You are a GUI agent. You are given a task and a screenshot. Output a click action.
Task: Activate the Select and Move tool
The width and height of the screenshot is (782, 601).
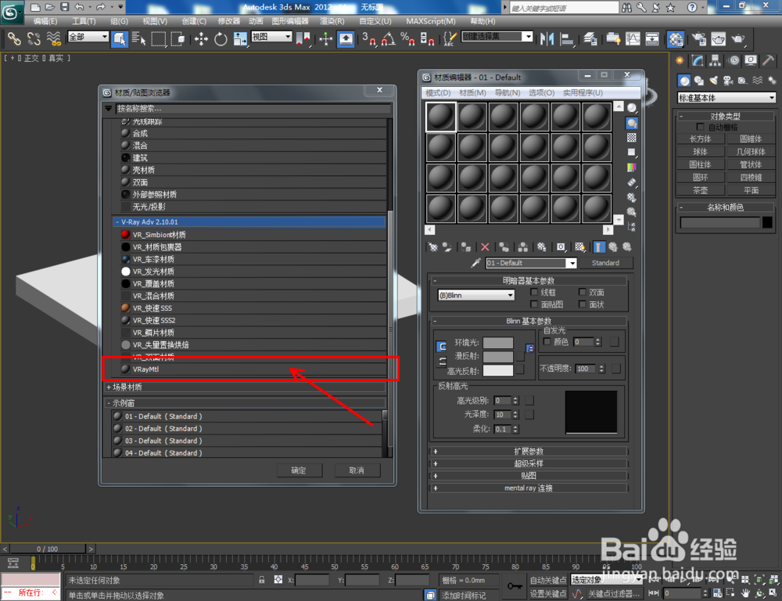point(201,38)
